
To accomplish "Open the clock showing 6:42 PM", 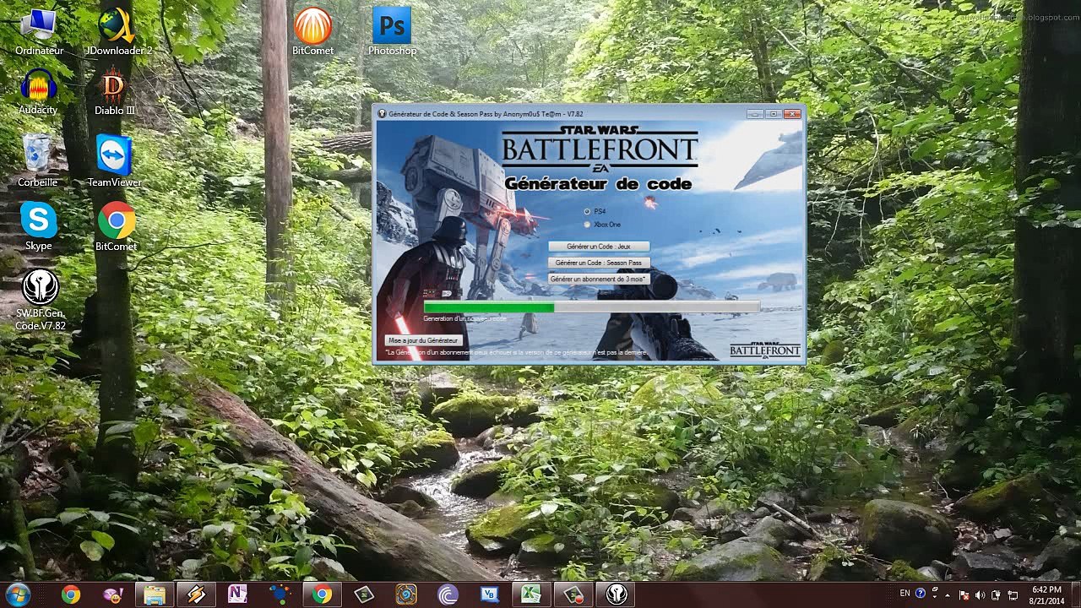I will click(x=1046, y=594).
